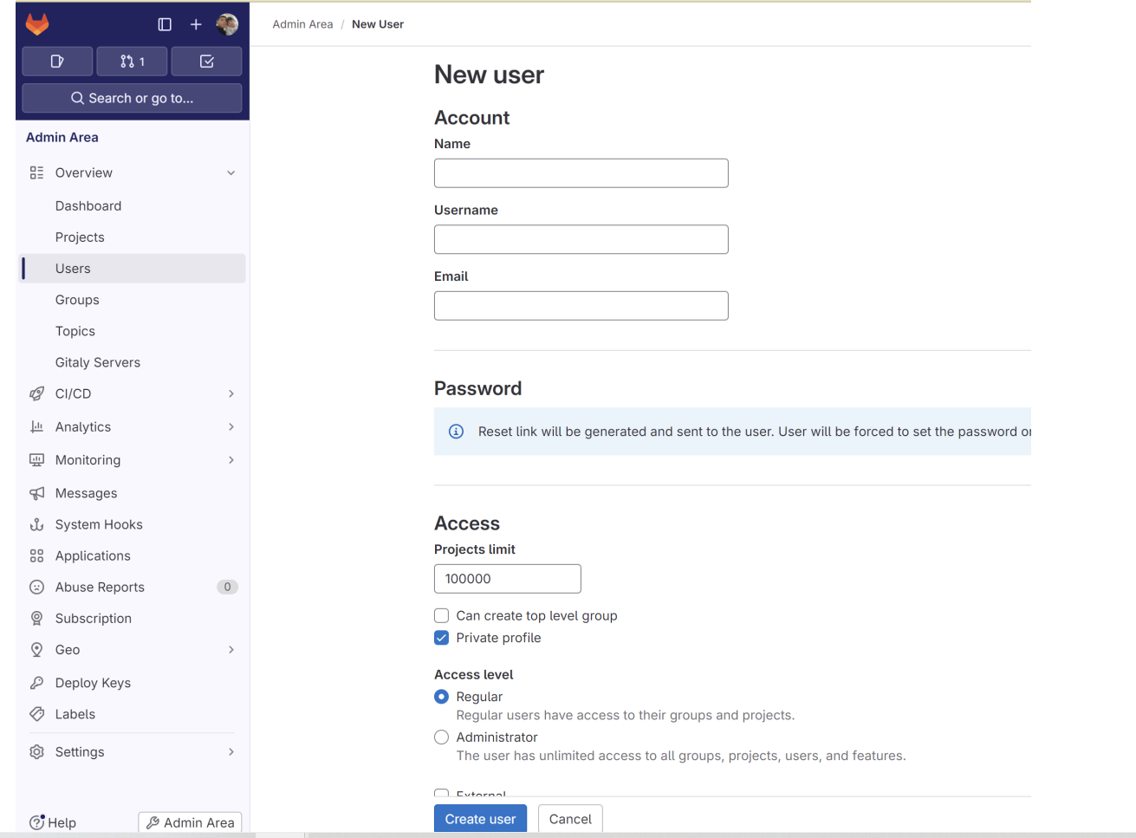Expand the Monitoring section chevron
This screenshot has width=1136, height=838.
pyautogui.click(x=231, y=459)
